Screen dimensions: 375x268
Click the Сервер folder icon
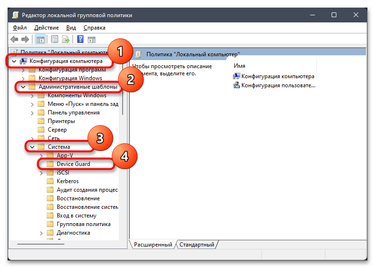coord(41,130)
